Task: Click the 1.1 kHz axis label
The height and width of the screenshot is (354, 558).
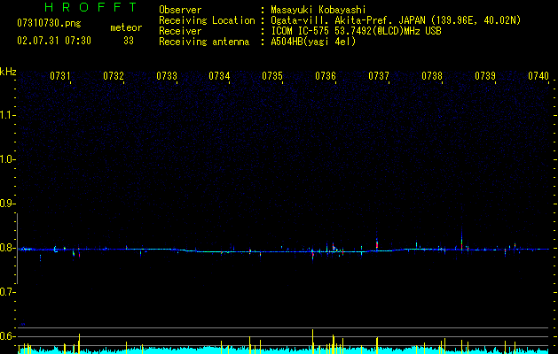Action: coord(7,115)
